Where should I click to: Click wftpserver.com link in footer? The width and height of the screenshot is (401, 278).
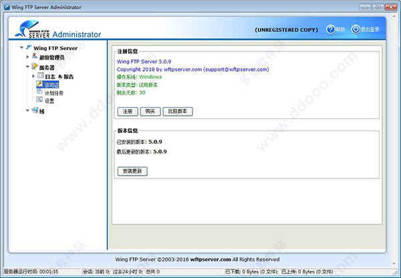pos(211,259)
